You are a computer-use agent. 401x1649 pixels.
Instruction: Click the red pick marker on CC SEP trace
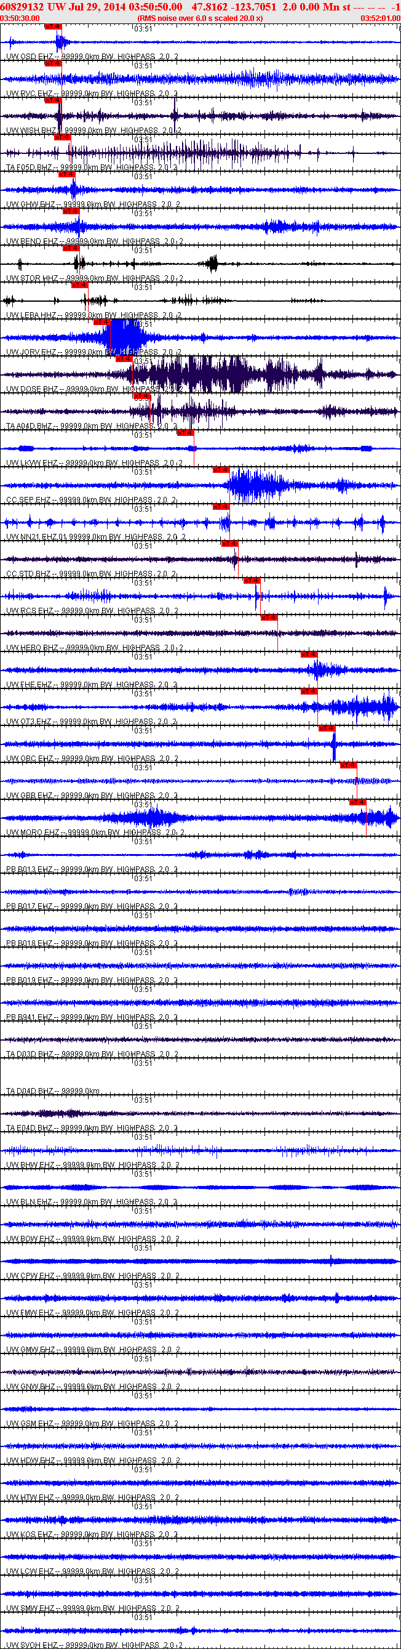coord(221,470)
